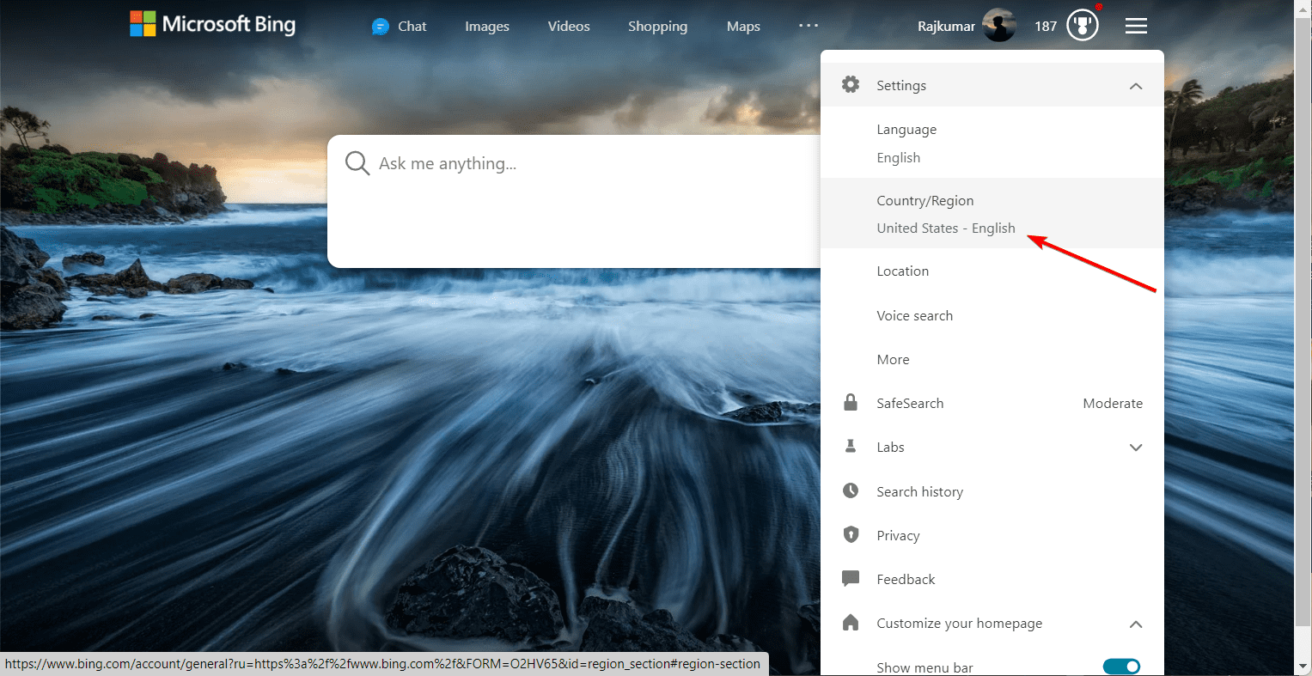
Task: Click the magnifier icon in search box
Action: [357, 163]
